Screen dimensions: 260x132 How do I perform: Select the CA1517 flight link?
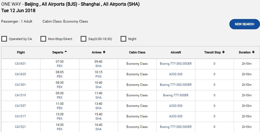coord(20,116)
